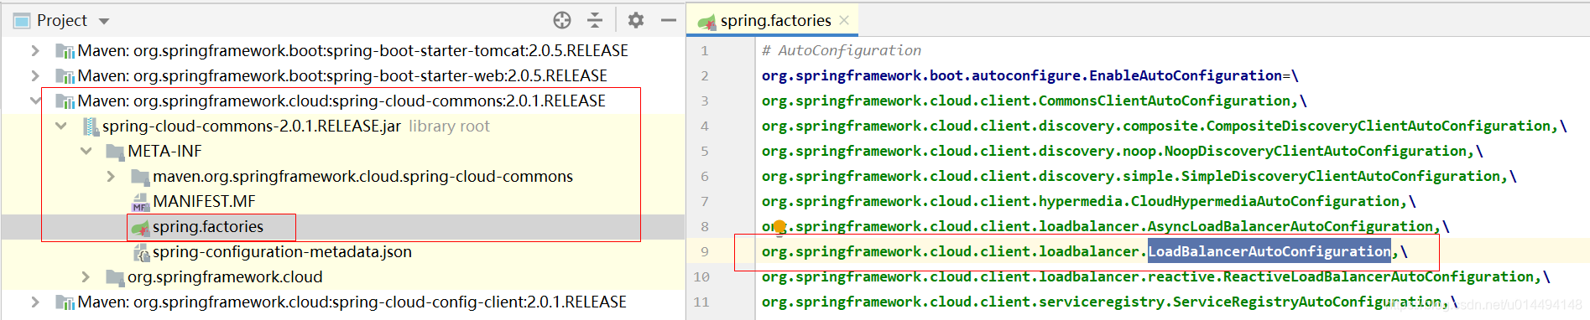Click spring-configuration-metadata.json file icon
This screenshot has height=320, width=1590.
(x=141, y=253)
